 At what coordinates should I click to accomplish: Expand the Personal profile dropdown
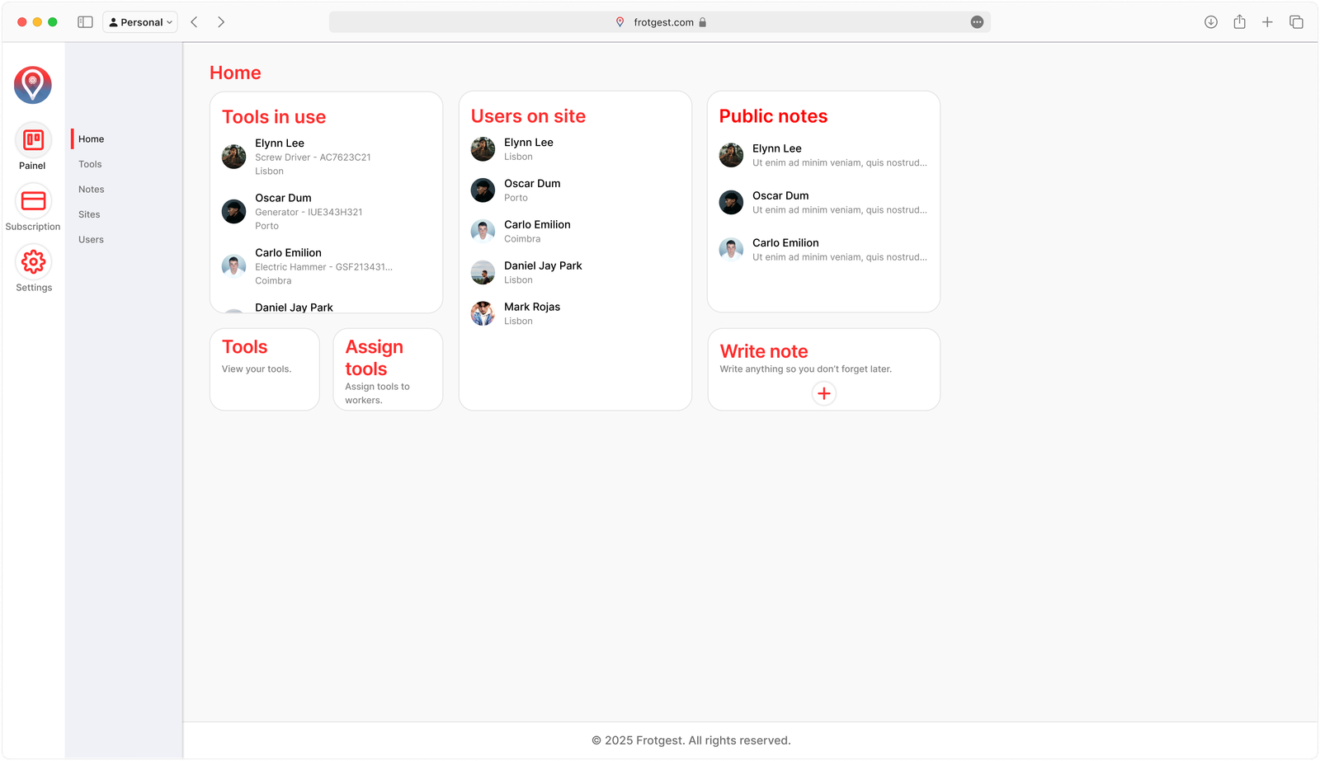(140, 22)
